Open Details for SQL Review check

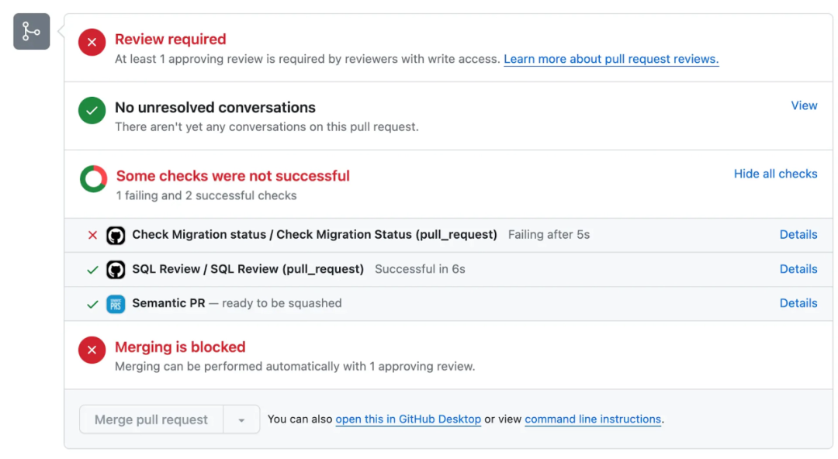tap(798, 269)
